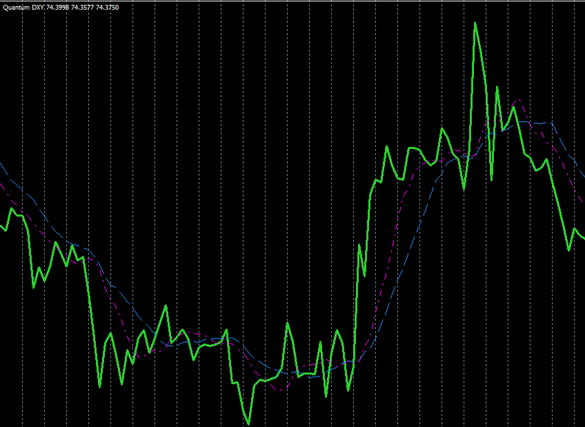Select the lowest point of the magenta dashed line
The image size is (585, 427).
pyautogui.click(x=279, y=391)
